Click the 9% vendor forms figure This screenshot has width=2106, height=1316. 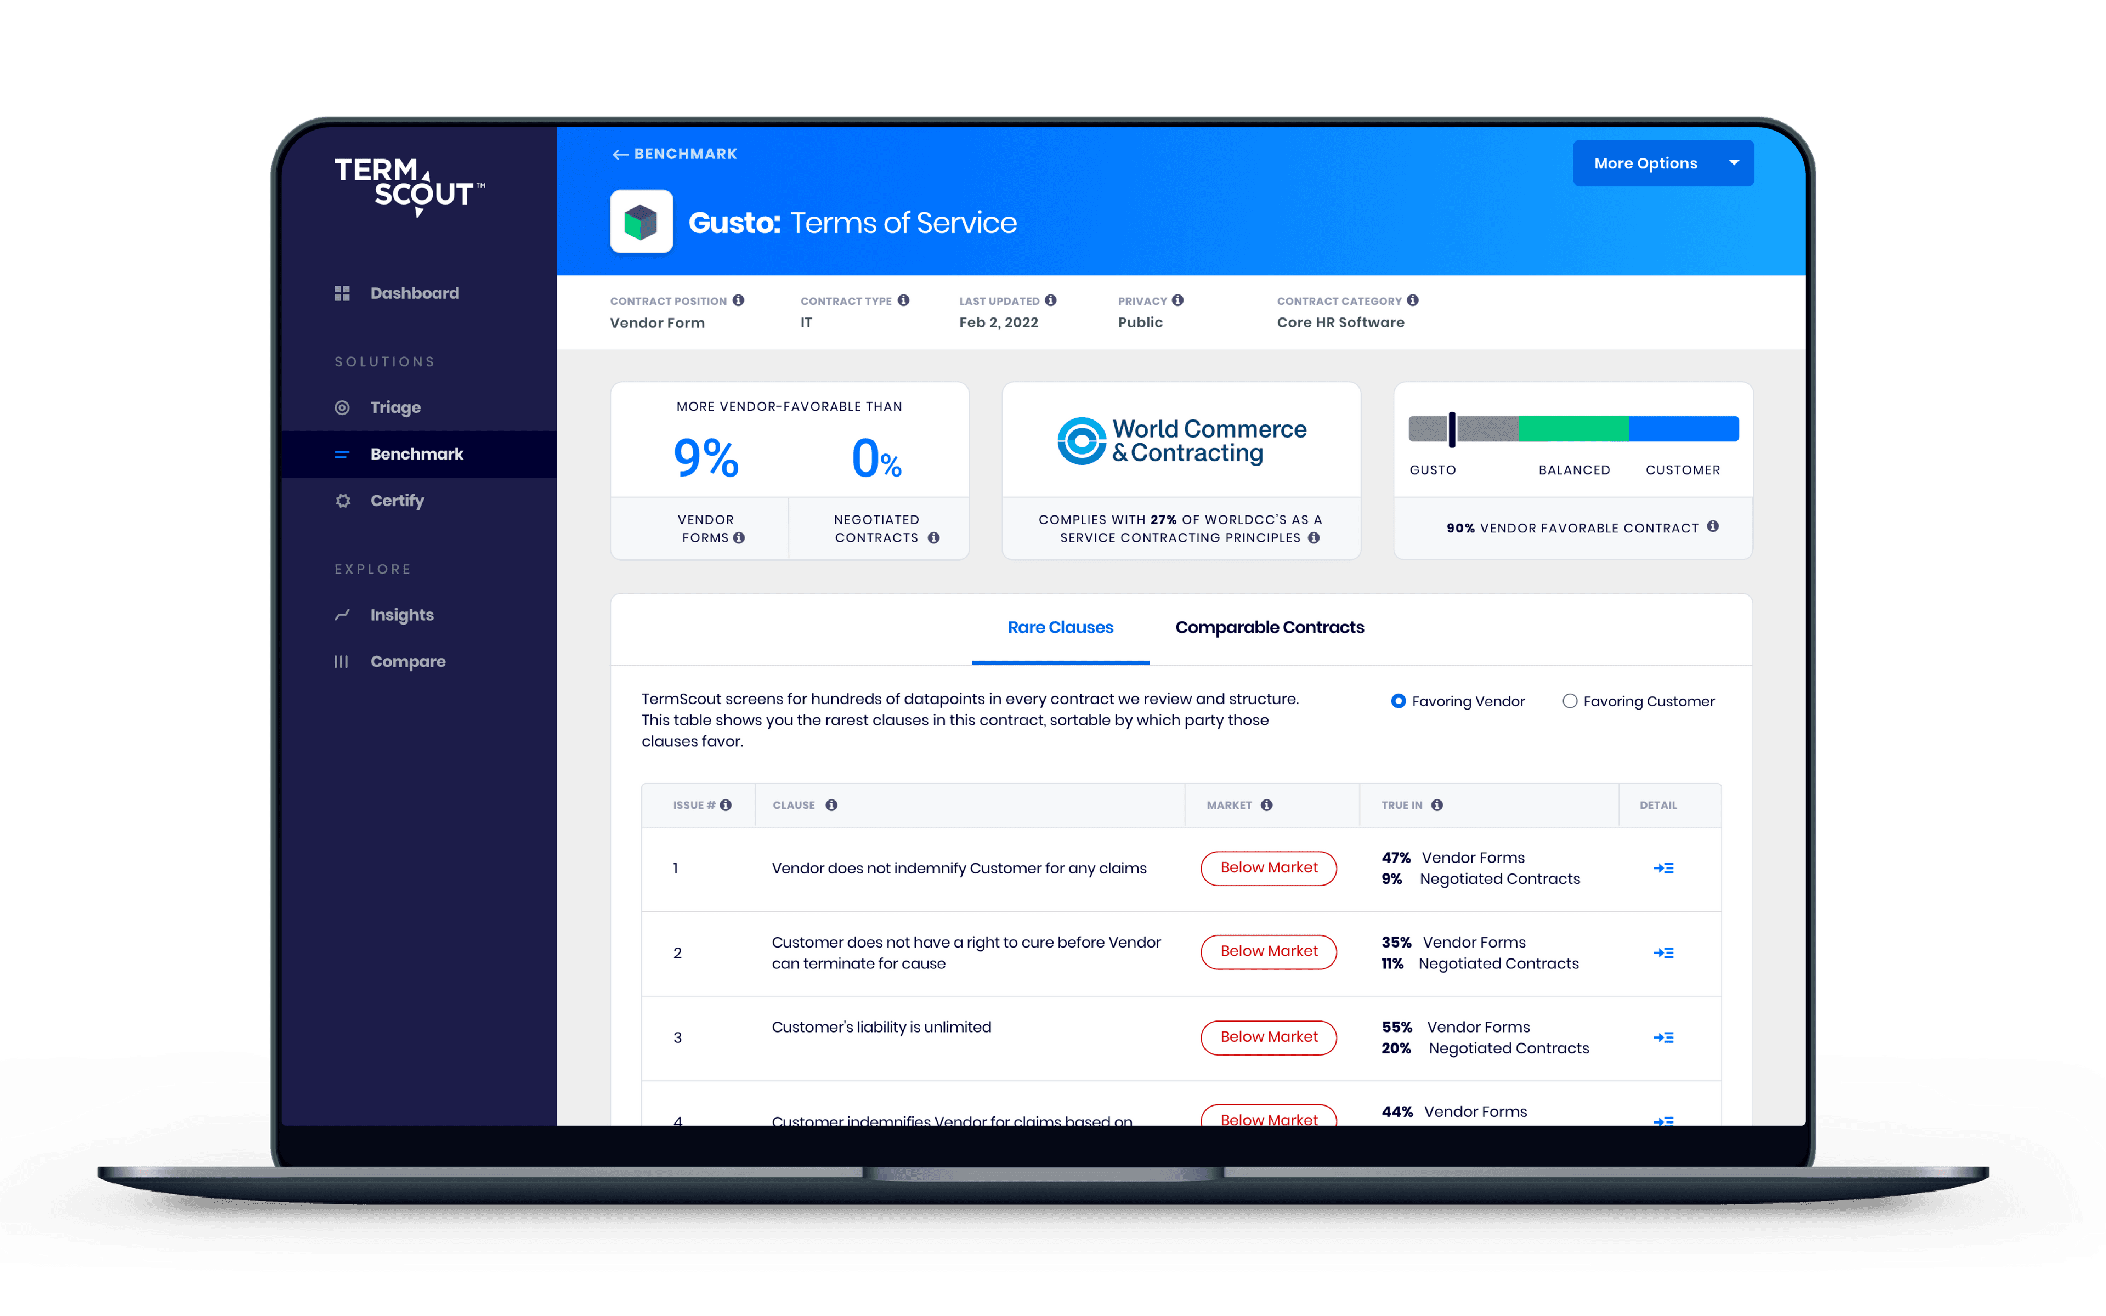[x=706, y=458]
